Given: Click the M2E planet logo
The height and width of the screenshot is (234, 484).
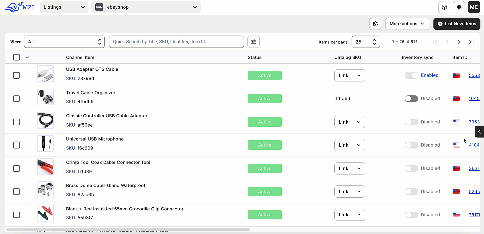Looking at the screenshot, I should [x=13, y=7].
